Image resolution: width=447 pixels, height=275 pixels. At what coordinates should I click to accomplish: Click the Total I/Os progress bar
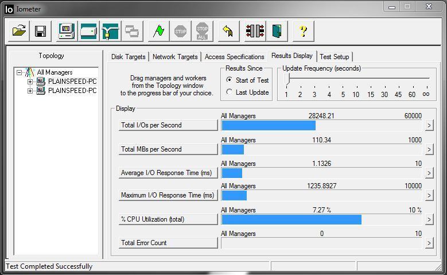321,126
